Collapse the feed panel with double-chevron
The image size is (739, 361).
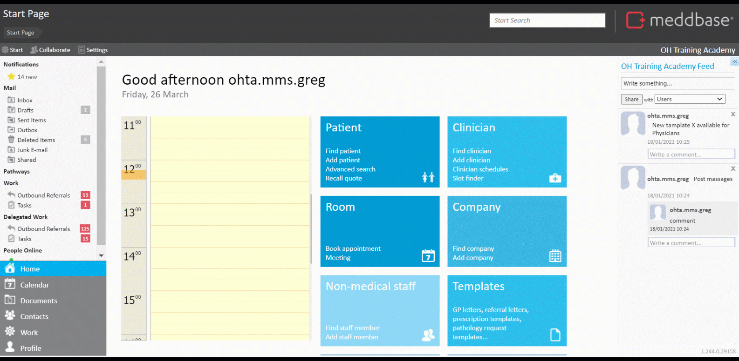tap(735, 61)
